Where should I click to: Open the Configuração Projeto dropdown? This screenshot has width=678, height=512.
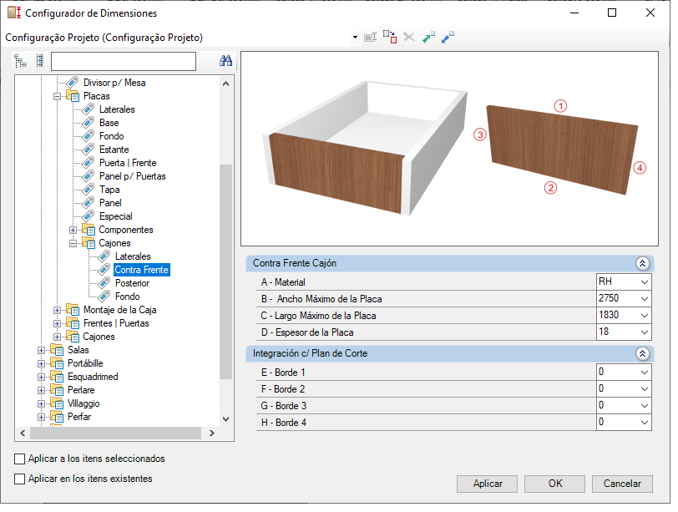click(355, 38)
